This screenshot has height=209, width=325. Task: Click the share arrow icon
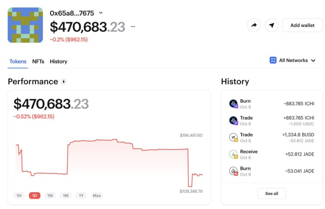(x=254, y=25)
